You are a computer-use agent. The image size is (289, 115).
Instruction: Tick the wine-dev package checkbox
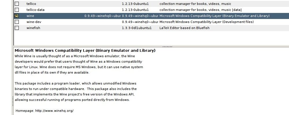(x=17, y=22)
